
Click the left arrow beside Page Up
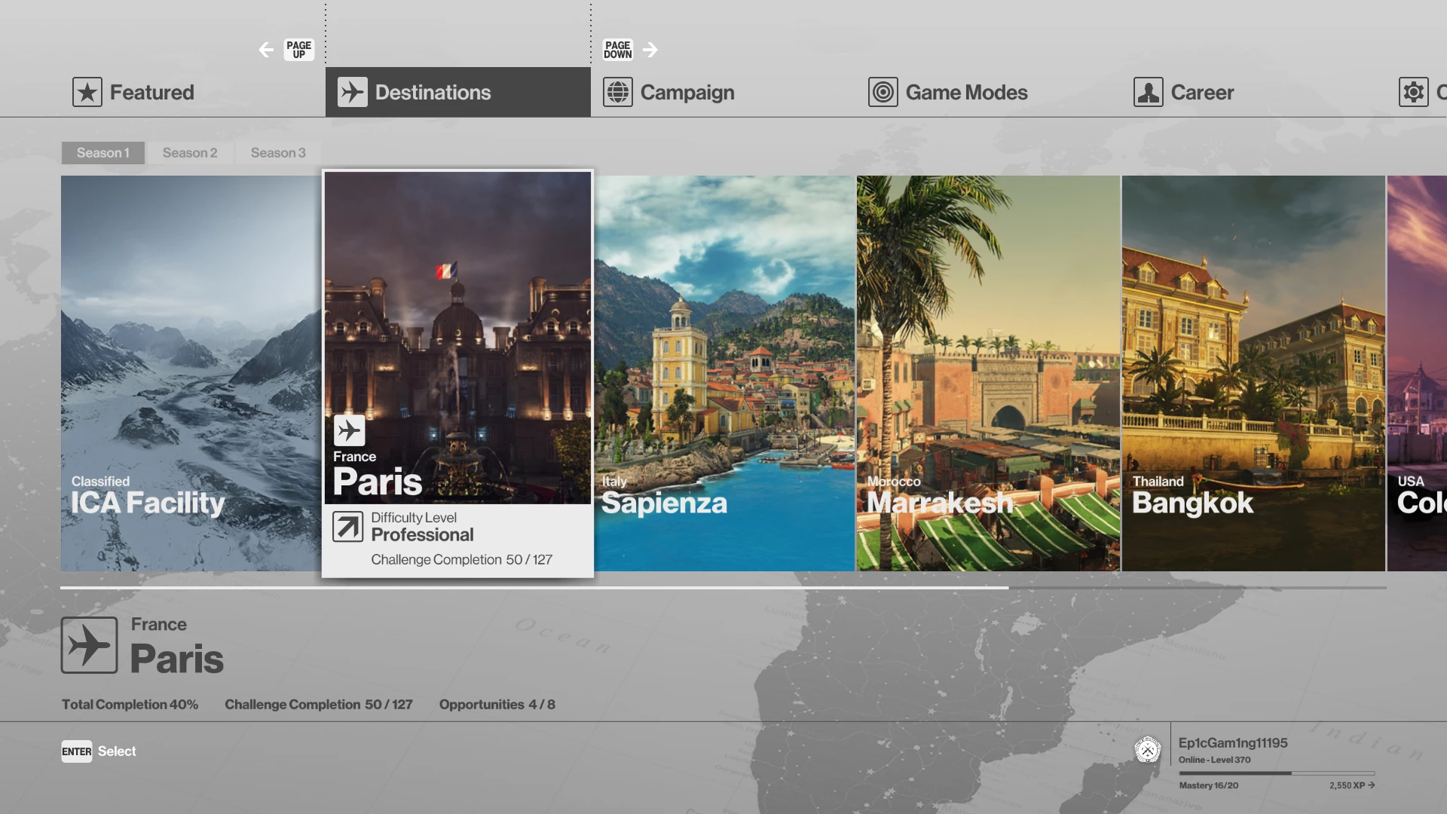[266, 50]
